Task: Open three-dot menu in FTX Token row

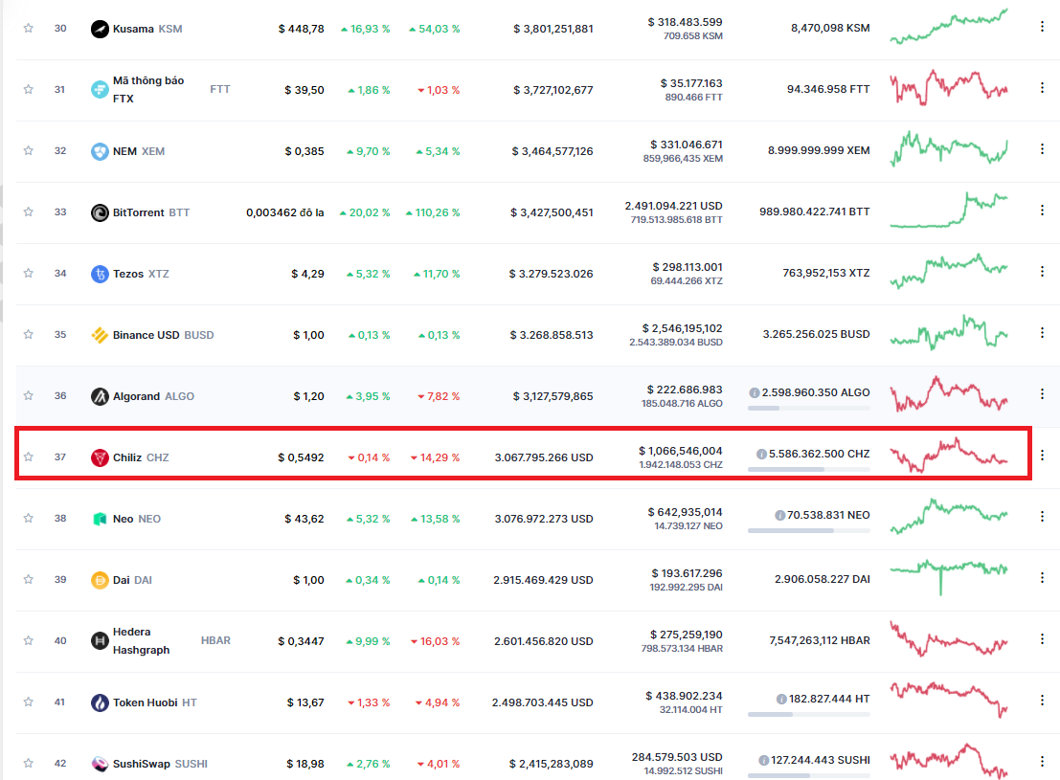Action: [1042, 88]
